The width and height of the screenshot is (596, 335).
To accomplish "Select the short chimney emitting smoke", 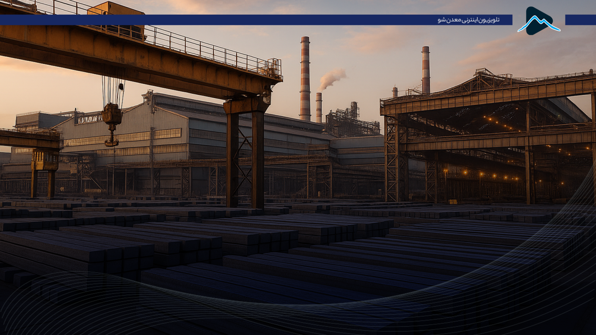I will pos(319,107).
